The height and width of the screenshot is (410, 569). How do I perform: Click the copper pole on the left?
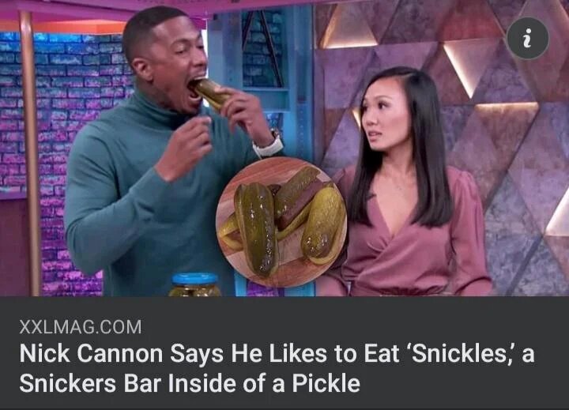(x=31, y=152)
